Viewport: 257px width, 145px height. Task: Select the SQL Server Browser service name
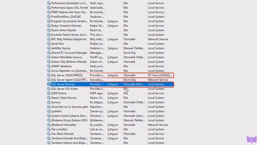click(63, 84)
